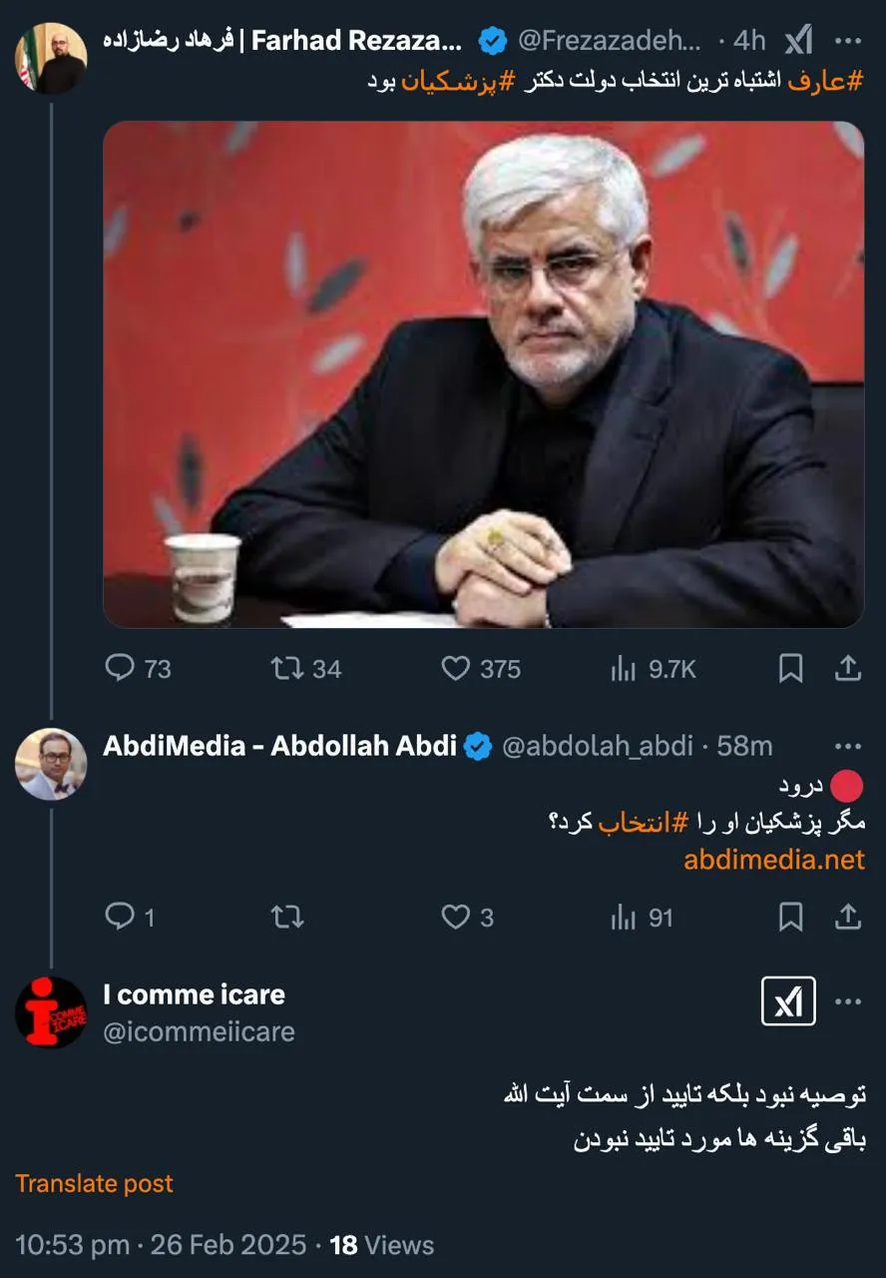Repost Abdollah Abdi's reply
The image size is (886, 1278).
click(x=287, y=916)
